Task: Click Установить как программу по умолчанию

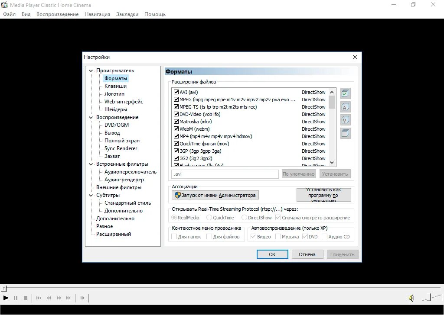Action: coord(323,195)
